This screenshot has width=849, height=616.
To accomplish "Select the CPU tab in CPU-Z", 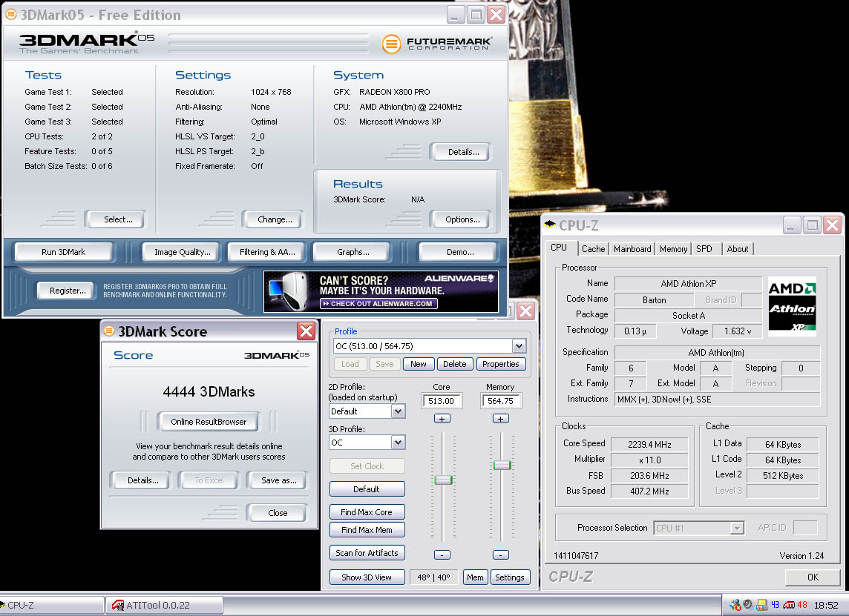I will pyautogui.click(x=559, y=248).
